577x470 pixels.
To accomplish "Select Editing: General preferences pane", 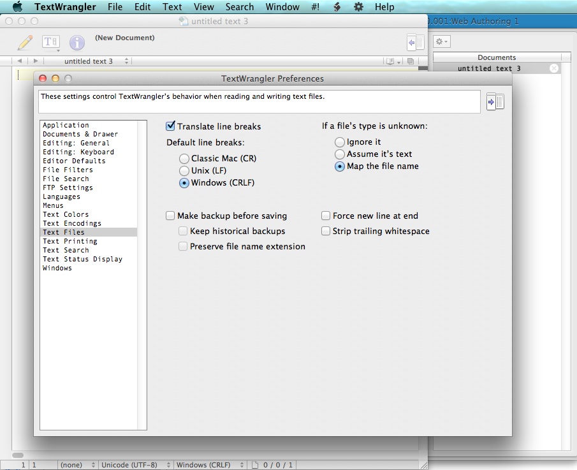I will pyautogui.click(x=89, y=143).
